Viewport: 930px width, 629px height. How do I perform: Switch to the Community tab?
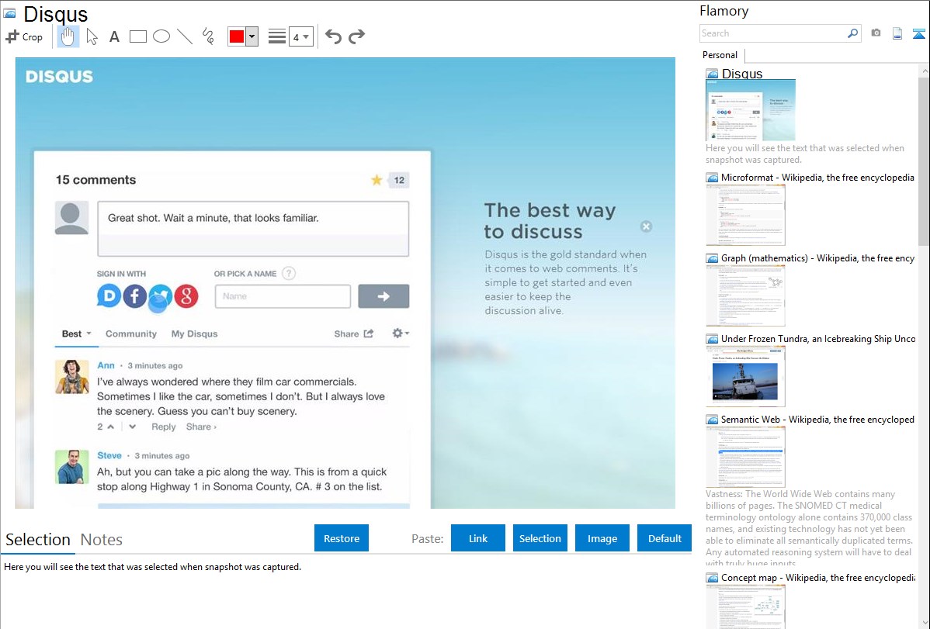131,334
